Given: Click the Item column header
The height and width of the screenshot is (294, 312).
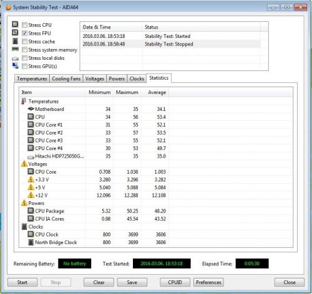Looking at the screenshot, I should click(x=52, y=92).
